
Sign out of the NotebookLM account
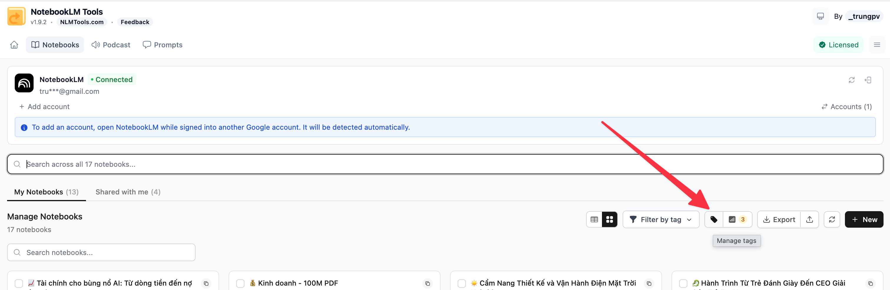[868, 80]
